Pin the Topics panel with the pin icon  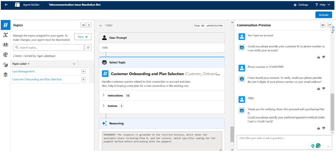coord(83,25)
